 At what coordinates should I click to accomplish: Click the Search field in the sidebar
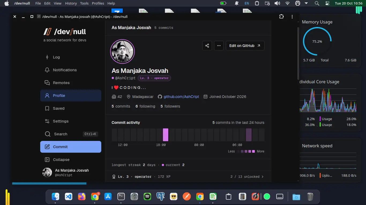[x=71, y=134]
